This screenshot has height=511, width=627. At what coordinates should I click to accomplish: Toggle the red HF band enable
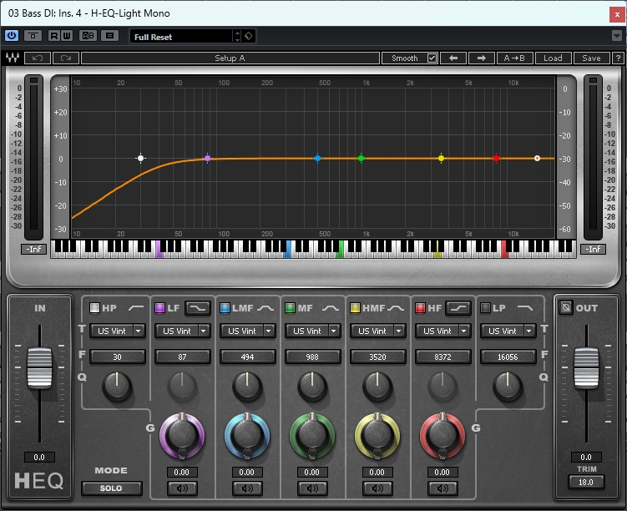(420, 308)
